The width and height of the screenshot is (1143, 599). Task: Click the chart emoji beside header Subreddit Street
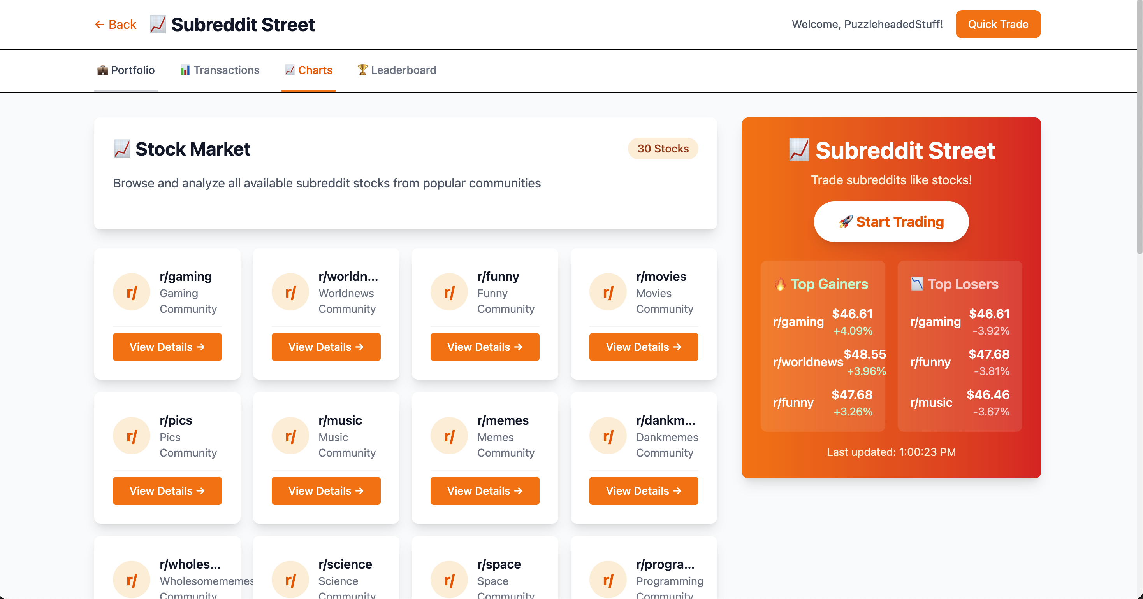[x=158, y=25]
